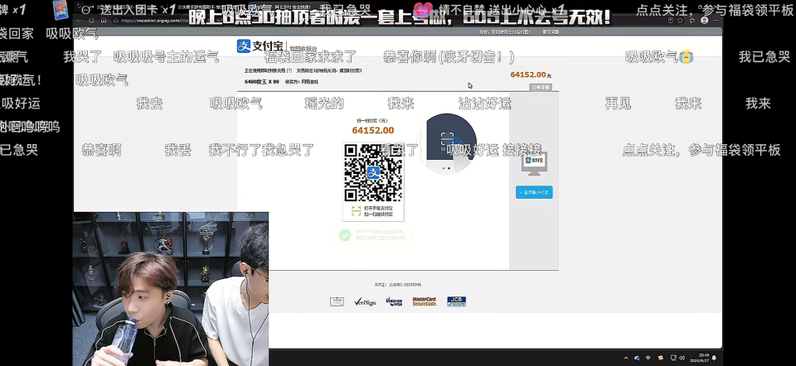Image resolution: width=796 pixels, height=366 pixels.
Task: Click the Alipay icon inside the QR code
Action: pos(374,173)
